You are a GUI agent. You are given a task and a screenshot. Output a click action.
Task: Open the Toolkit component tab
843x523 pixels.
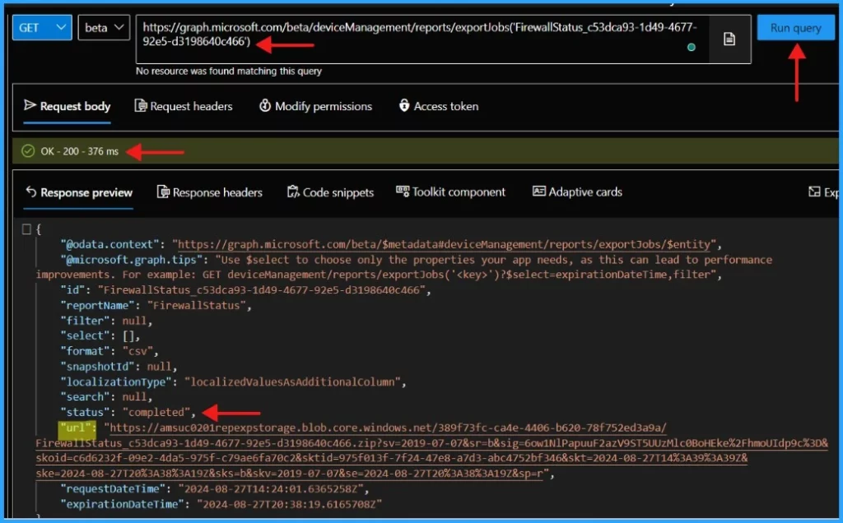[450, 192]
